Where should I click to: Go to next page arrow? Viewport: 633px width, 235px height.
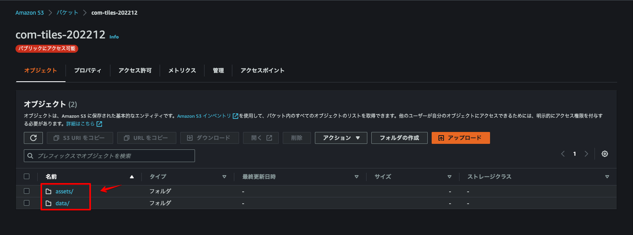tap(586, 154)
